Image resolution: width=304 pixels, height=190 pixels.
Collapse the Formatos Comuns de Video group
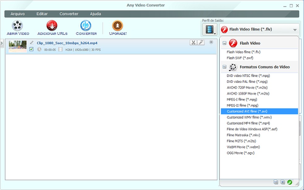point(225,67)
